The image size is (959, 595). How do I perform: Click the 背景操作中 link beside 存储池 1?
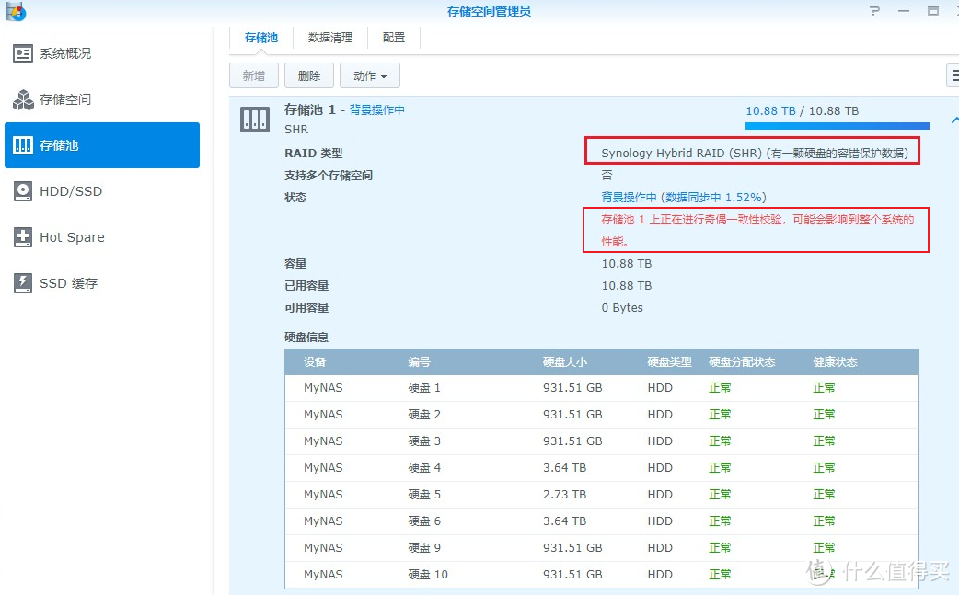point(376,110)
